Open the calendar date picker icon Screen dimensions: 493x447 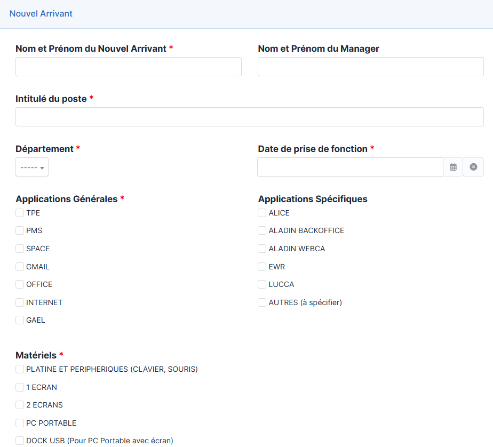tap(453, 167)
